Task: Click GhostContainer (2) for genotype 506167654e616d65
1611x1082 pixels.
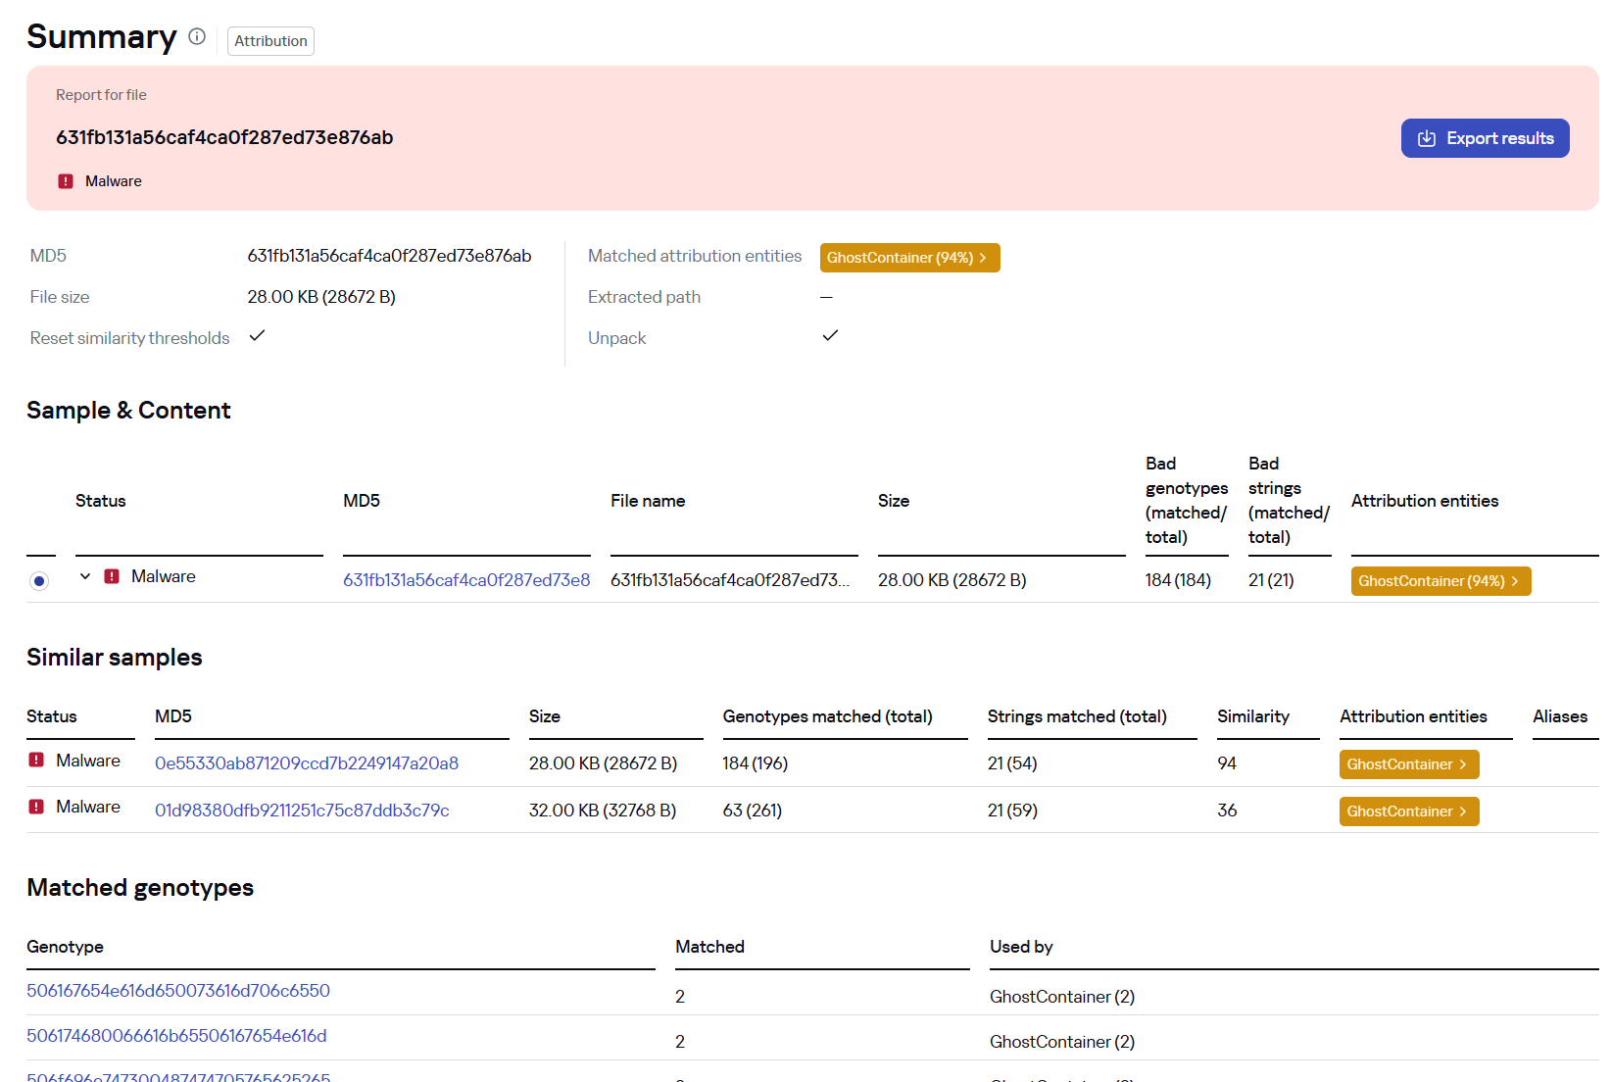Action: tap(1062, 997)
